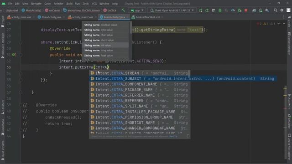Click the Apply Code Changes icon
The height and width of the screenshot is (164, 292).
point(214,10)
